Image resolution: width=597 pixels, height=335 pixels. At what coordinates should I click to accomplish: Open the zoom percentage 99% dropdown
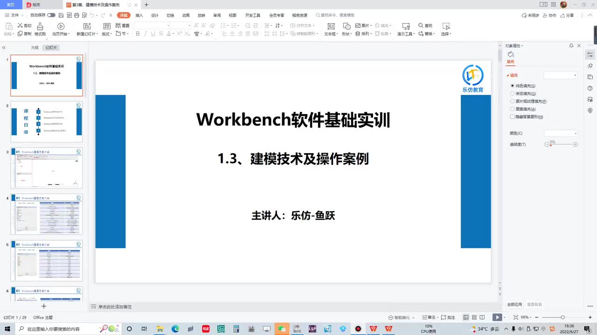click(x=526, y=317)
